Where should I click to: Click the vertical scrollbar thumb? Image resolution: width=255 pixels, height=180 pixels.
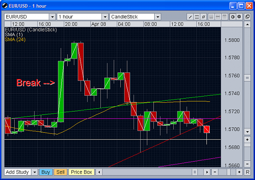[x=247, y=78]
